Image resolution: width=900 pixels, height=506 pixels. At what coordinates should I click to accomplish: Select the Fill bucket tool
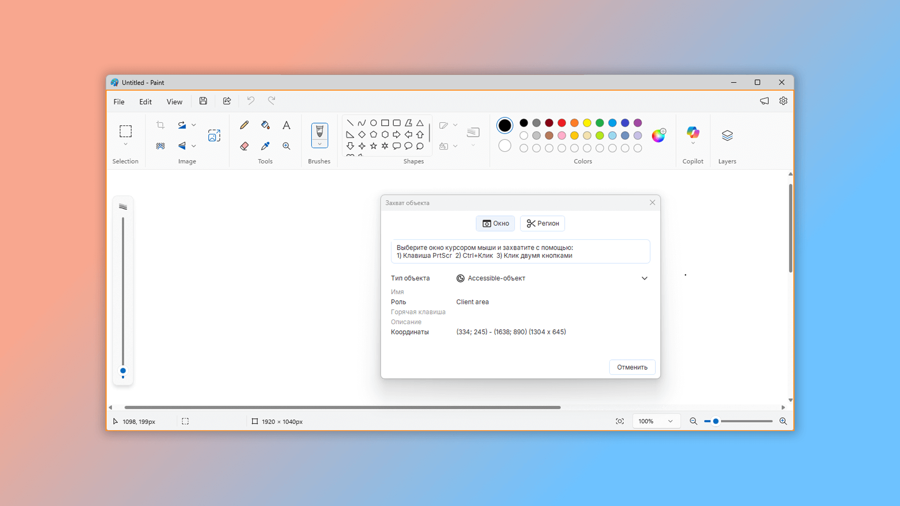tap(265, 125)
